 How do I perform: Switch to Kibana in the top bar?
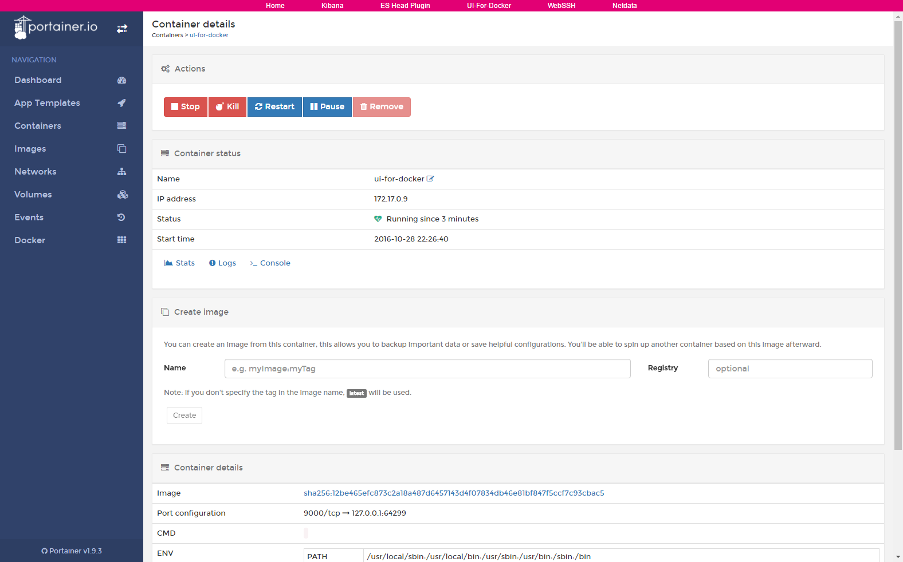[332, 6]
